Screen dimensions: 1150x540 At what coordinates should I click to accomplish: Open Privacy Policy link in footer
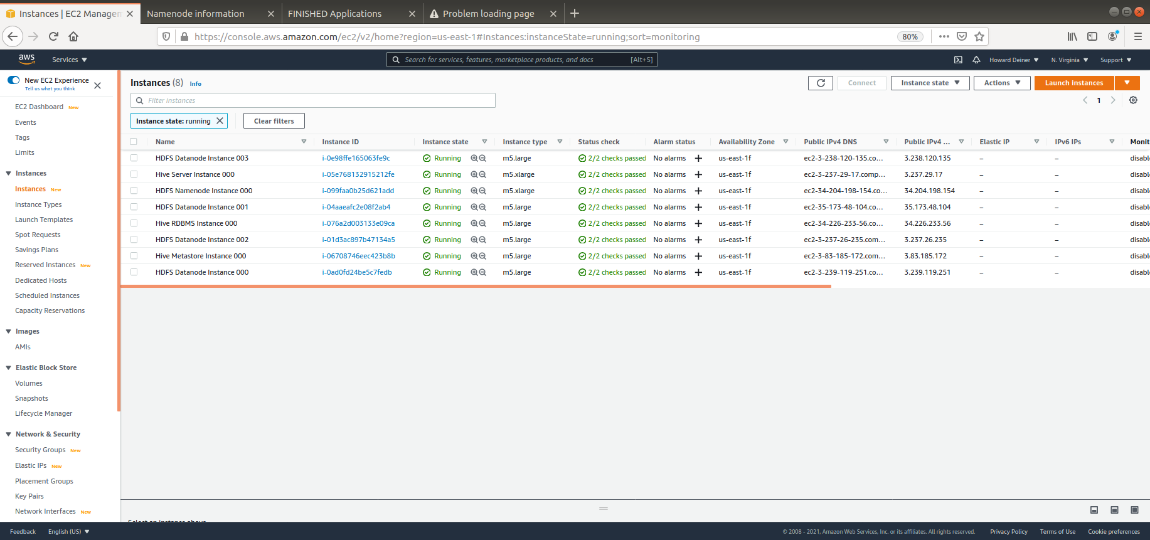(x=1009, y=532)
